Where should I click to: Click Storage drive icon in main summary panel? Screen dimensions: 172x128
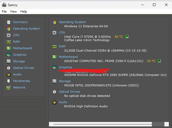click(54, 81)
